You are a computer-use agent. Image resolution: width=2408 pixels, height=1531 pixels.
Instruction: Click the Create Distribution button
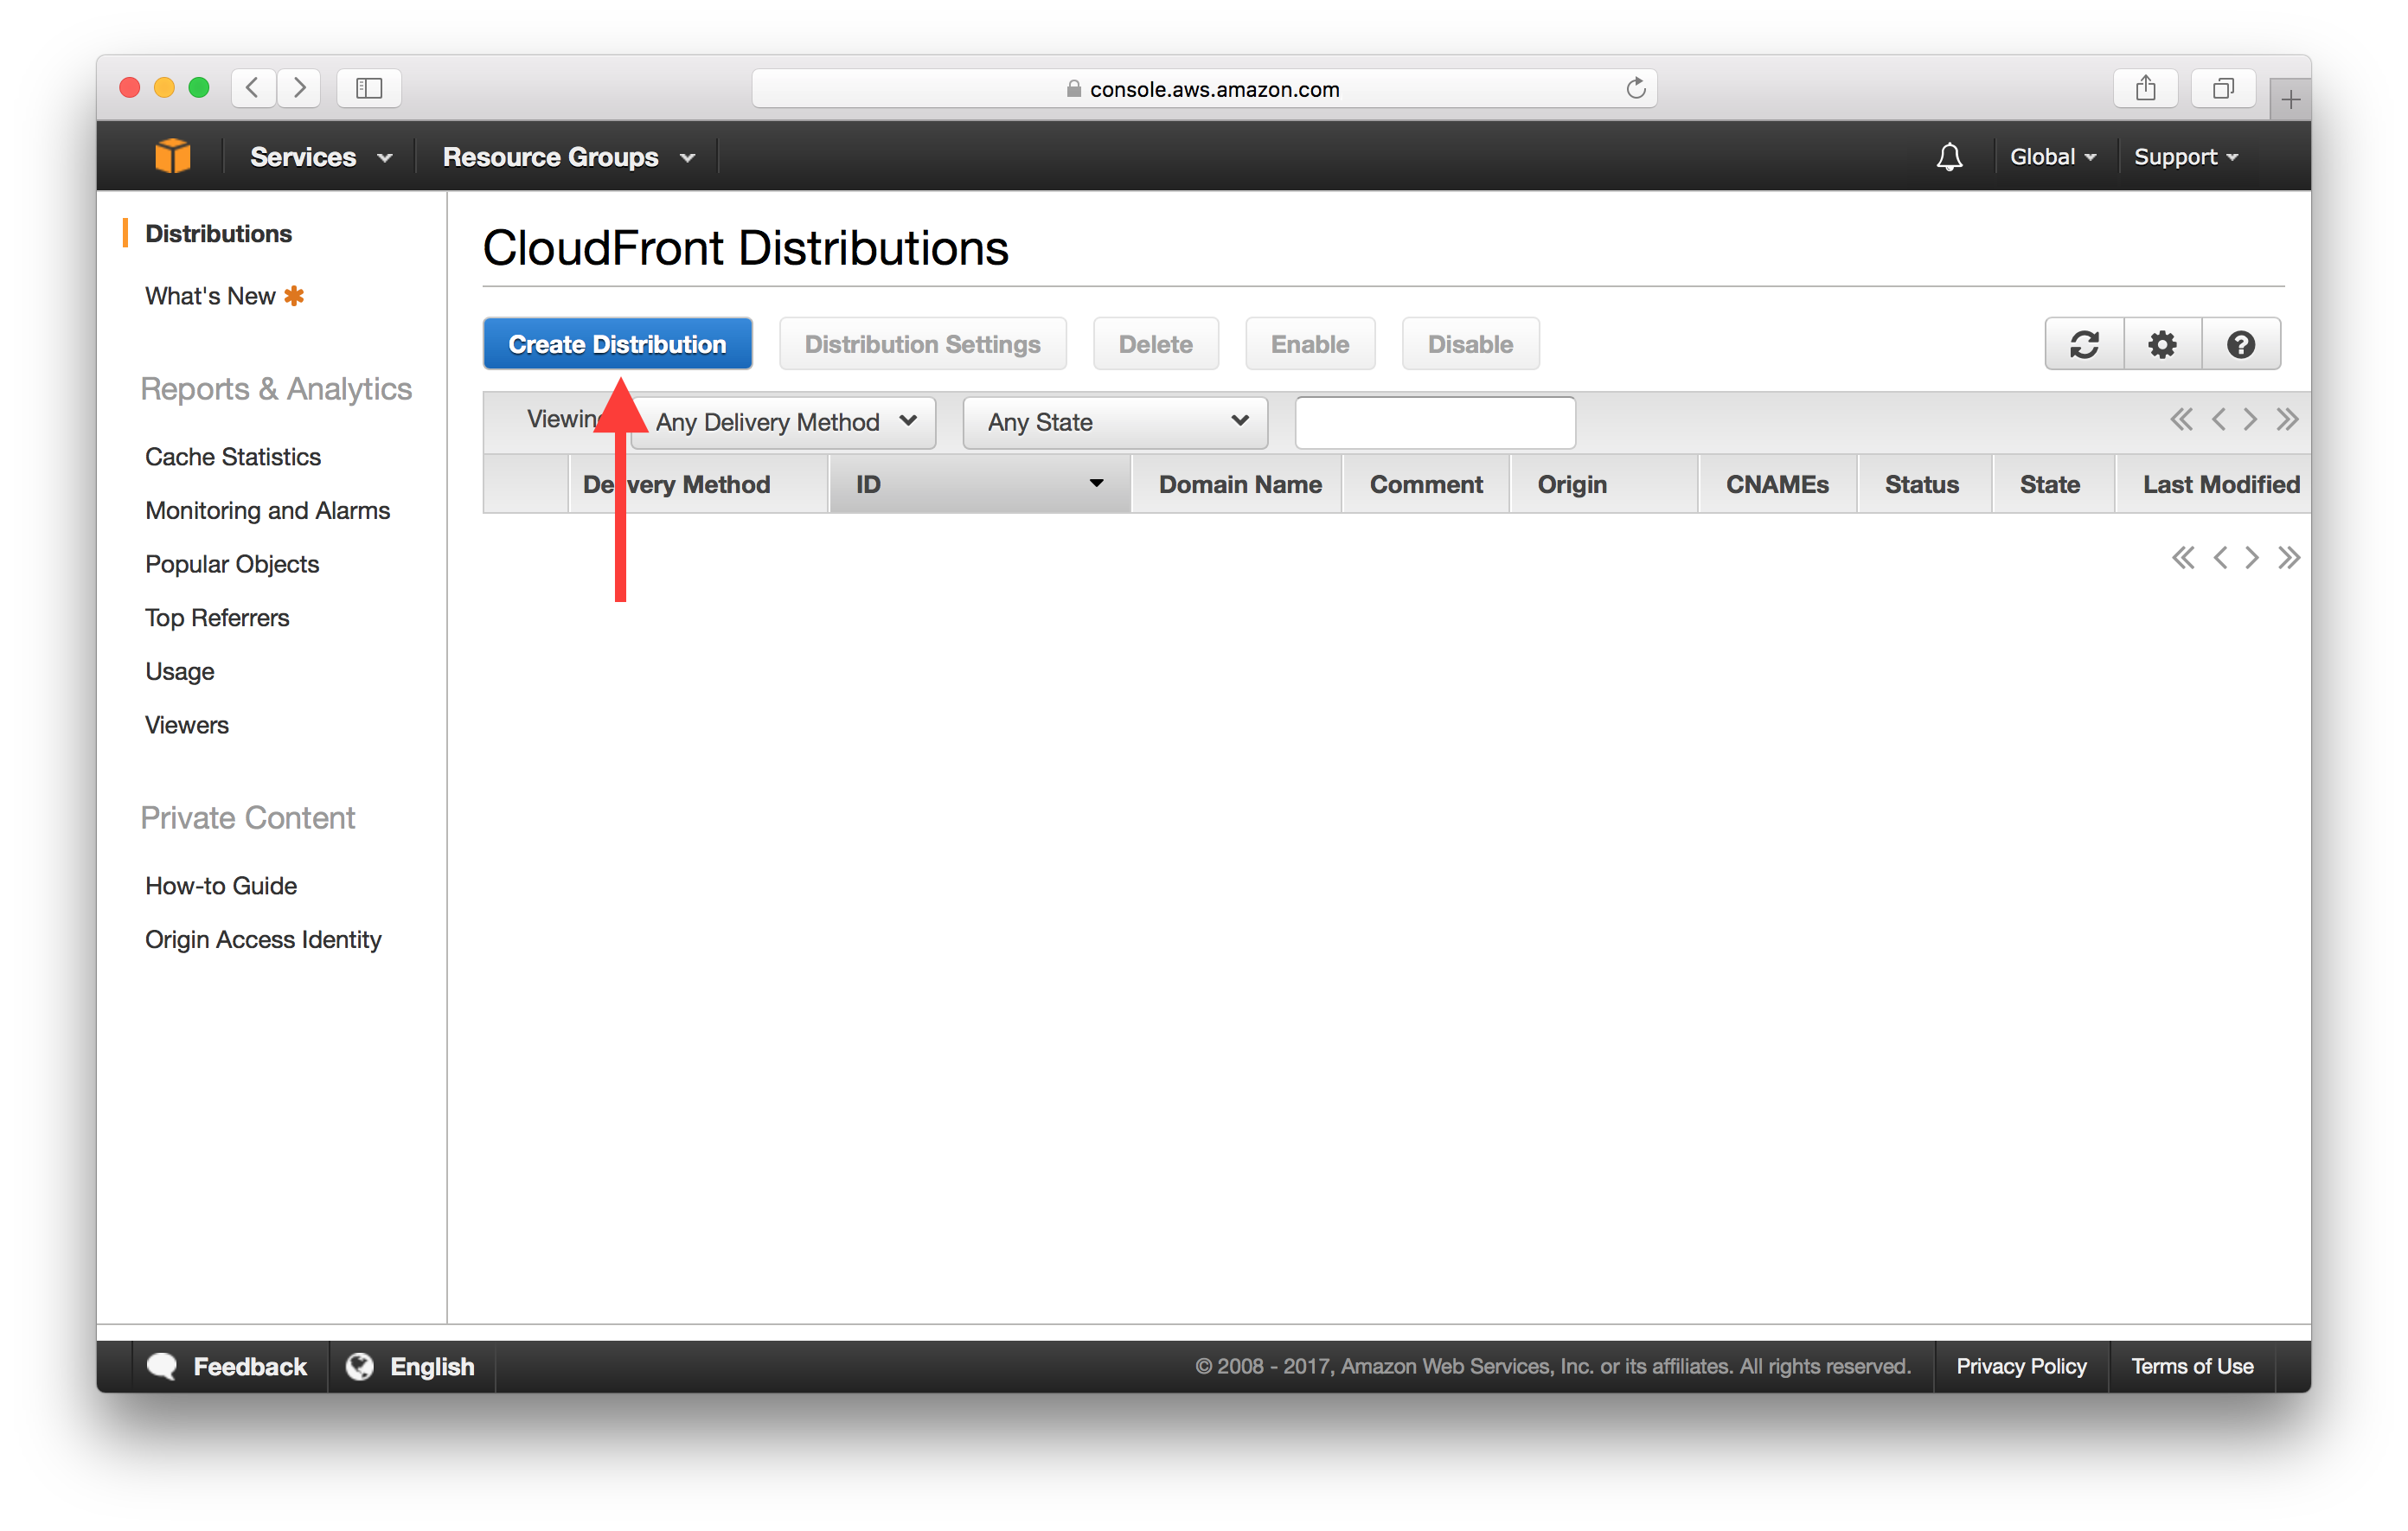(616, 343)
